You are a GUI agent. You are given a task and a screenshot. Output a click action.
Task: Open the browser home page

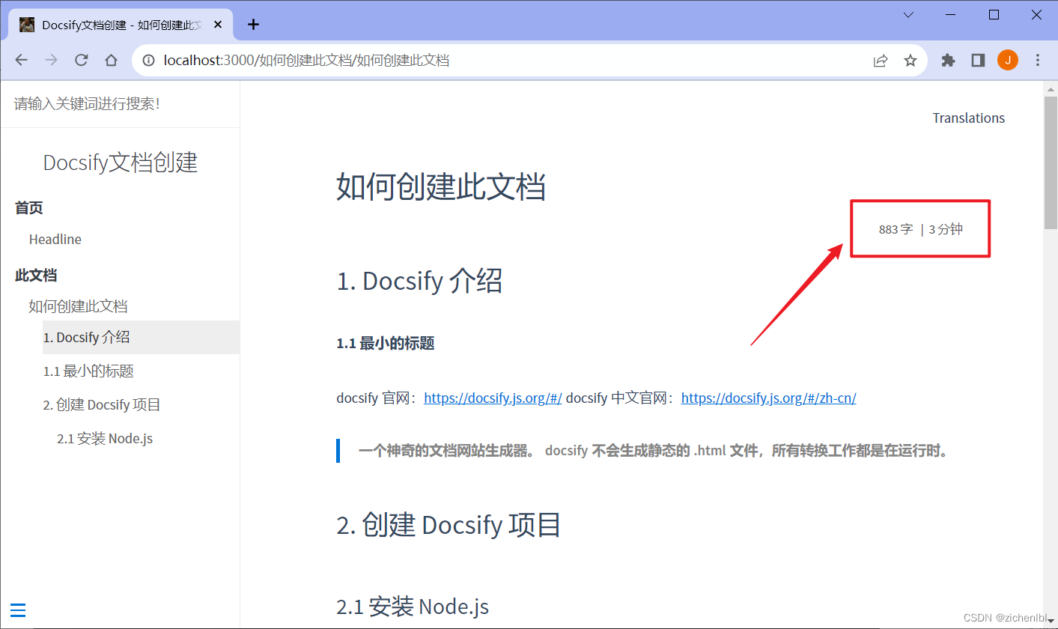(112, 61)
